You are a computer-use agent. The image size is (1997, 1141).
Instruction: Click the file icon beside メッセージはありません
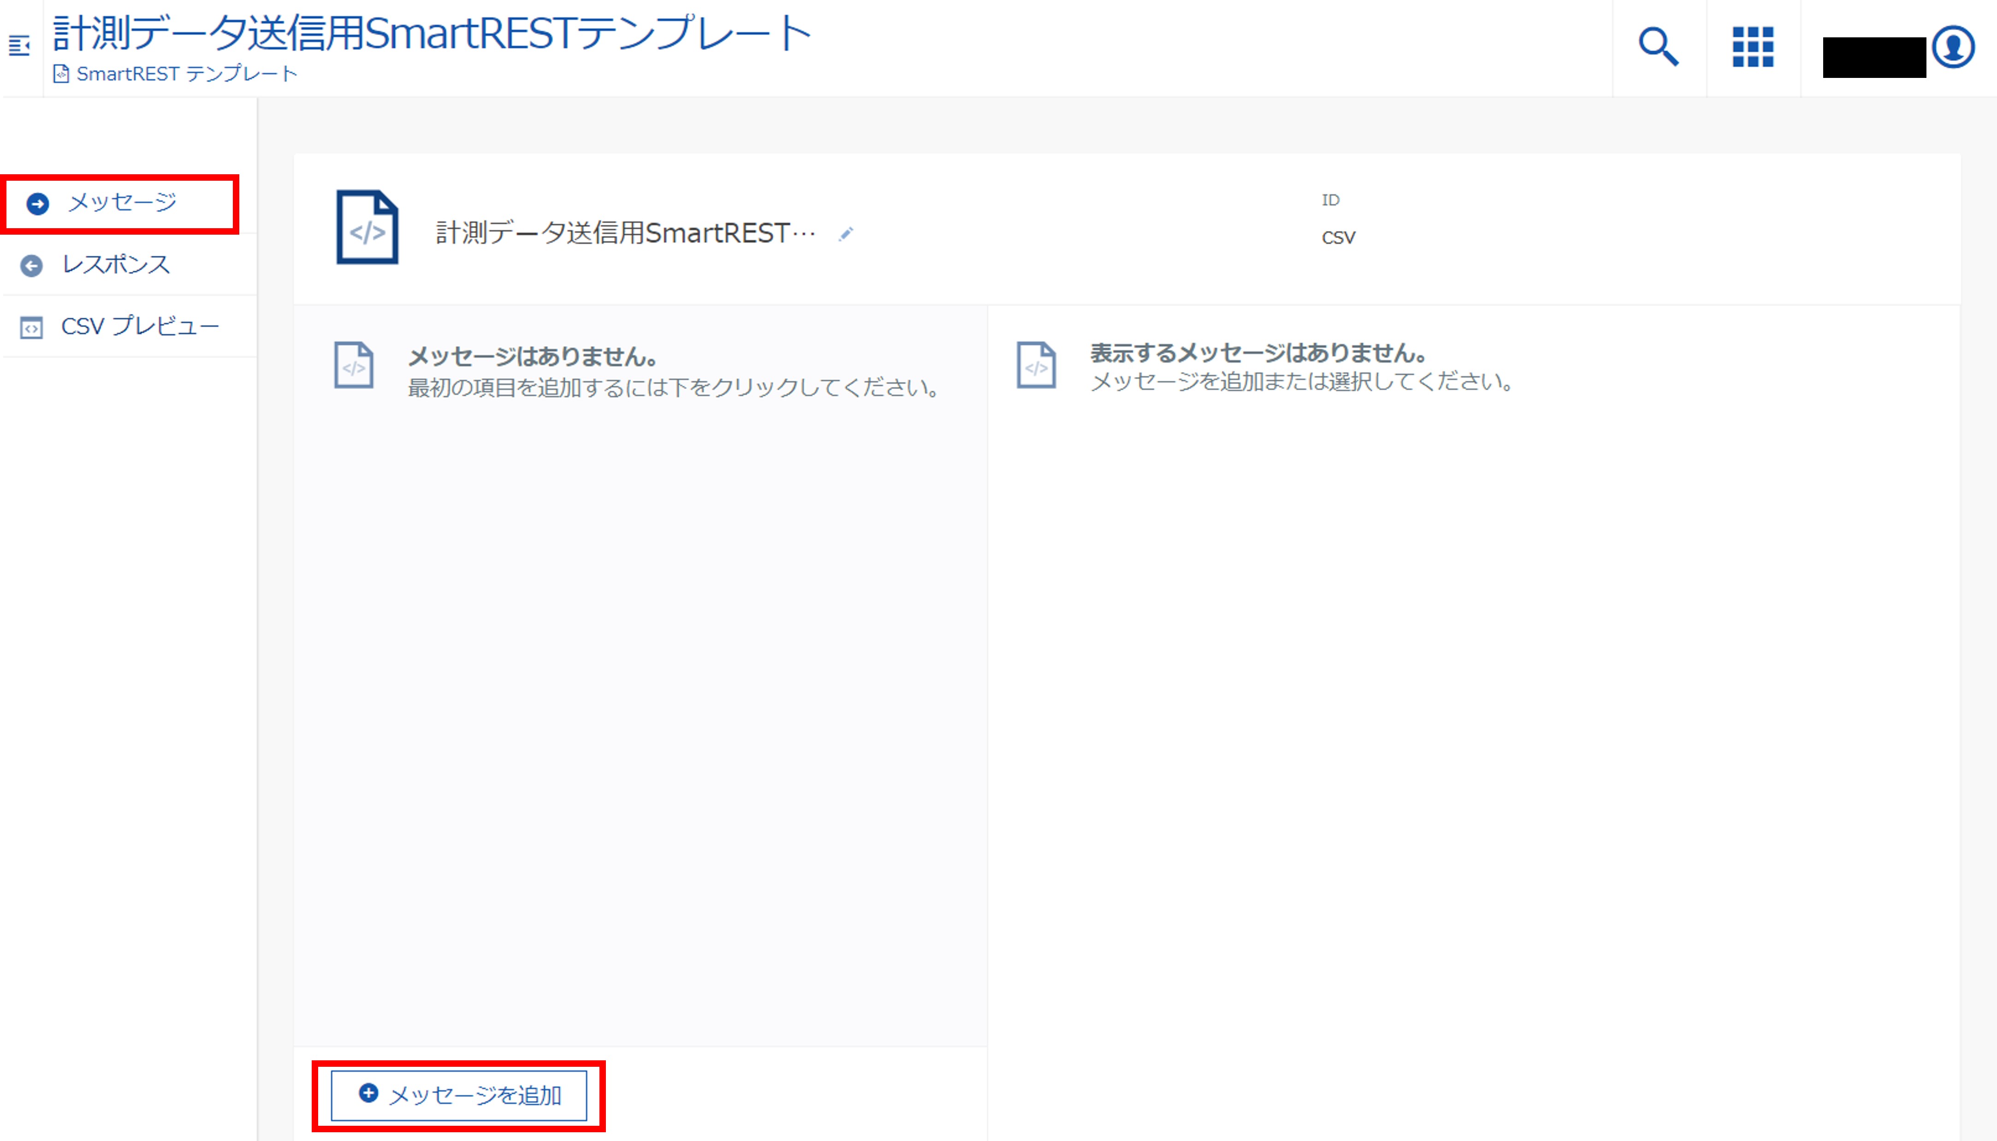click(354, 364)
